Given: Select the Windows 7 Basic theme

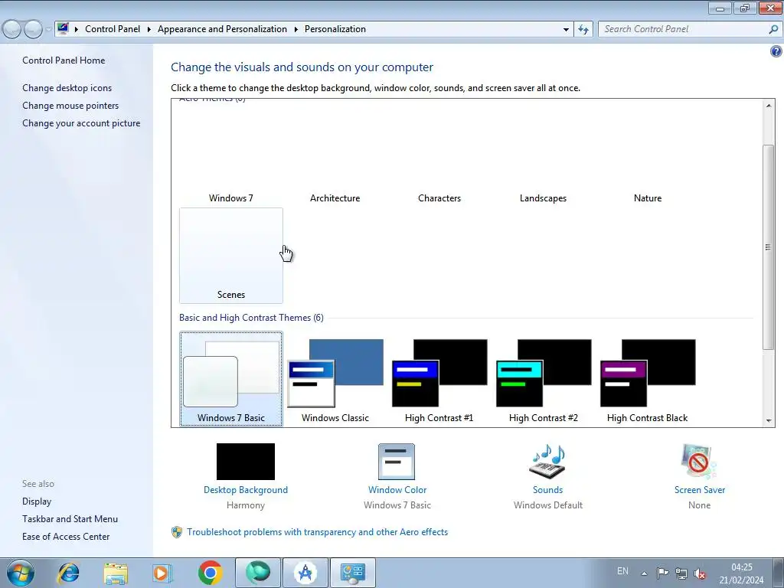Looking at the screenshot, I should coord(231,378).
